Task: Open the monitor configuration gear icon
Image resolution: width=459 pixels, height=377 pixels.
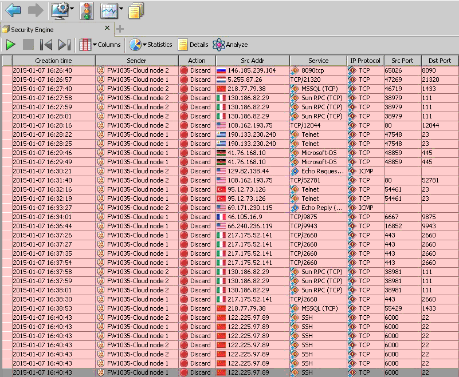Action: click(x=60, y=11)
